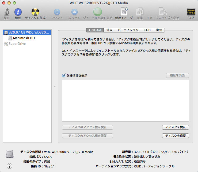The height and width of the screenshot is (172, 198).
Task: Click the ディスクのアクセス権を検証 button
Action: coord(87,127)
